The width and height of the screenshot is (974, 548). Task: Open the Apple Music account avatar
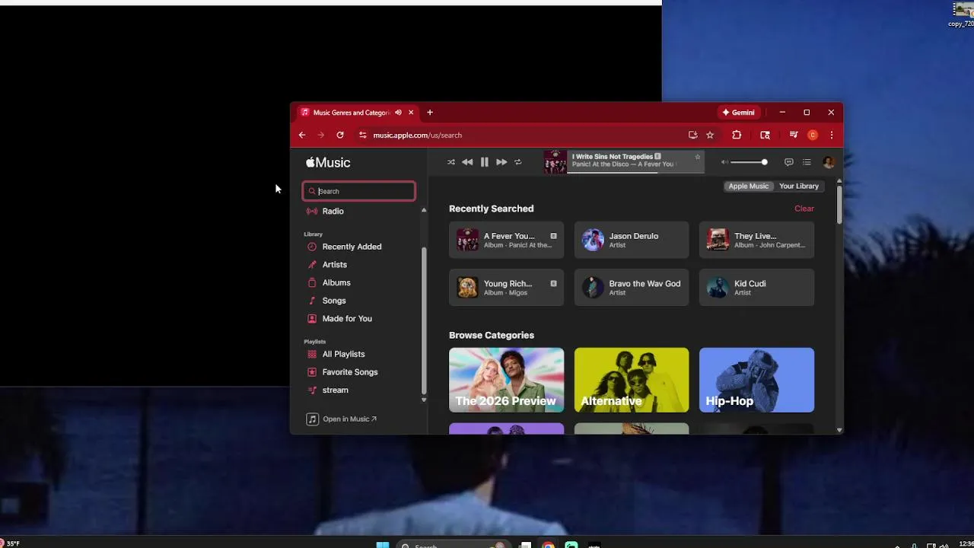(829, 162)
